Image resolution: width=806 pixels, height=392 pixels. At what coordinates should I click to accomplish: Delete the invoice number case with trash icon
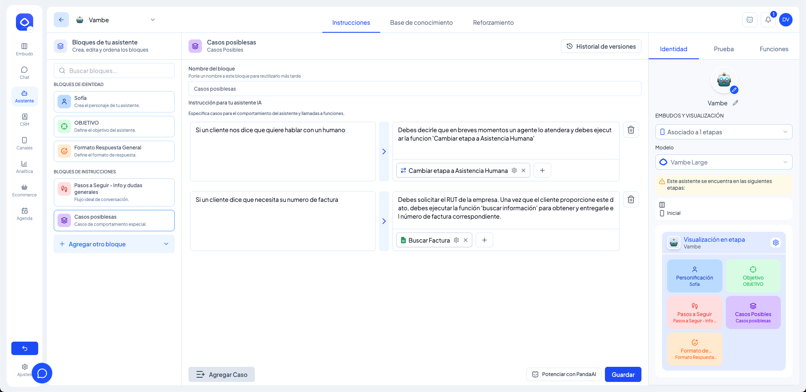(x=631, y=200)
